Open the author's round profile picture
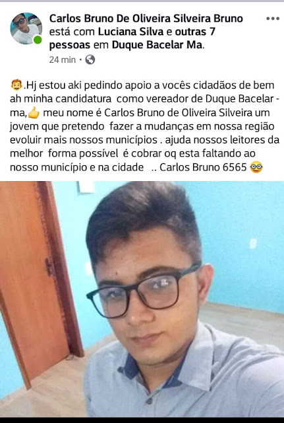The height and width of the screenshot is (423, 284). [x=26, y=28]
